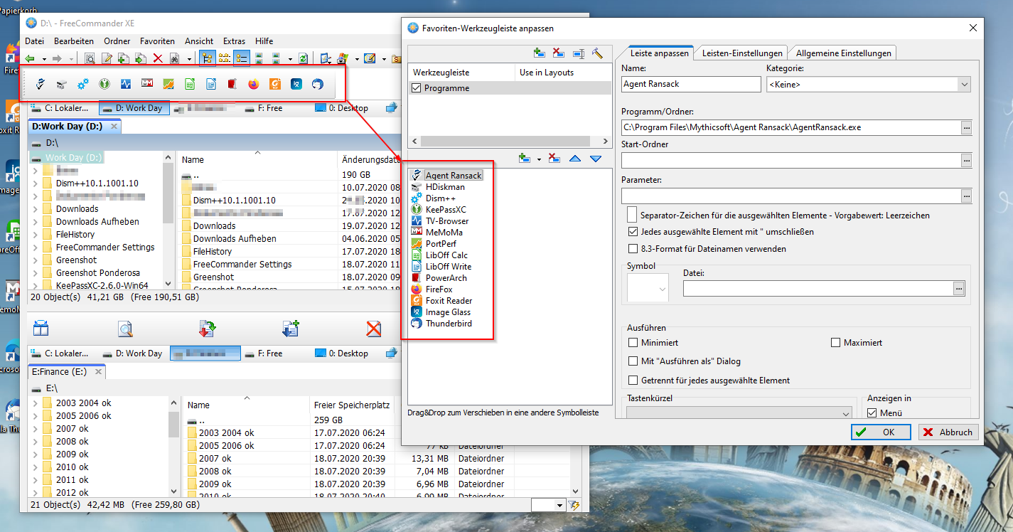Switch to the Allgemeine Einstellungen tab

843,53
